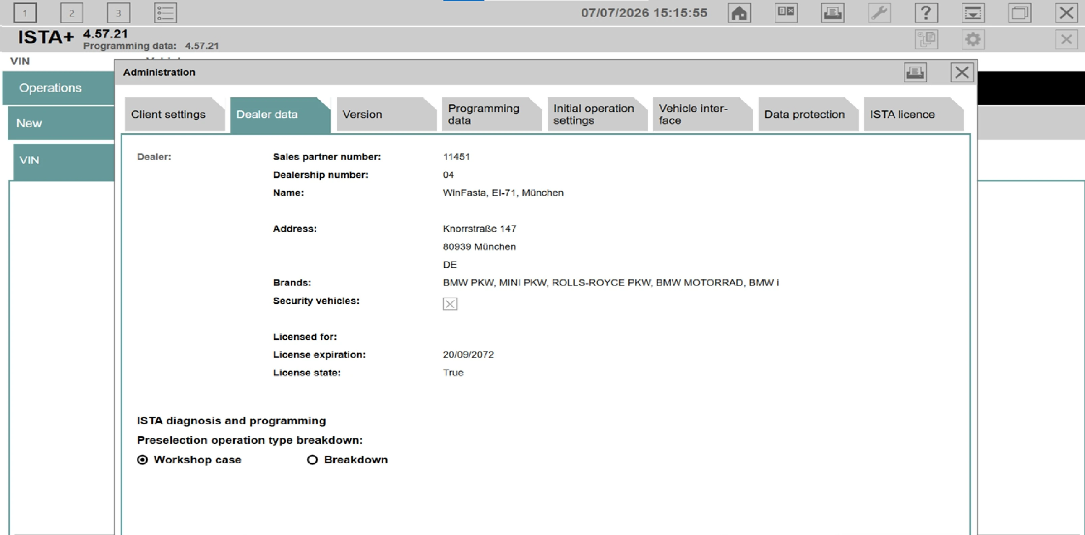The image size is (1085, 535).
Task: Click the brands list starting BMW PKW
Action: 611,282
